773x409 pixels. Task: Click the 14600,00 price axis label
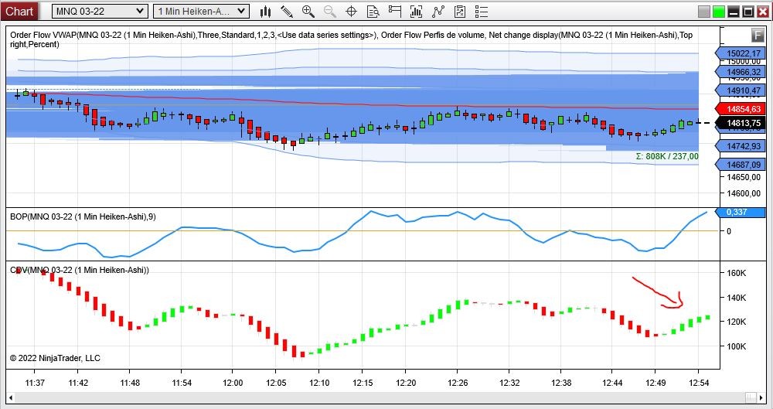pyautogui.click(x=744, y=193)
